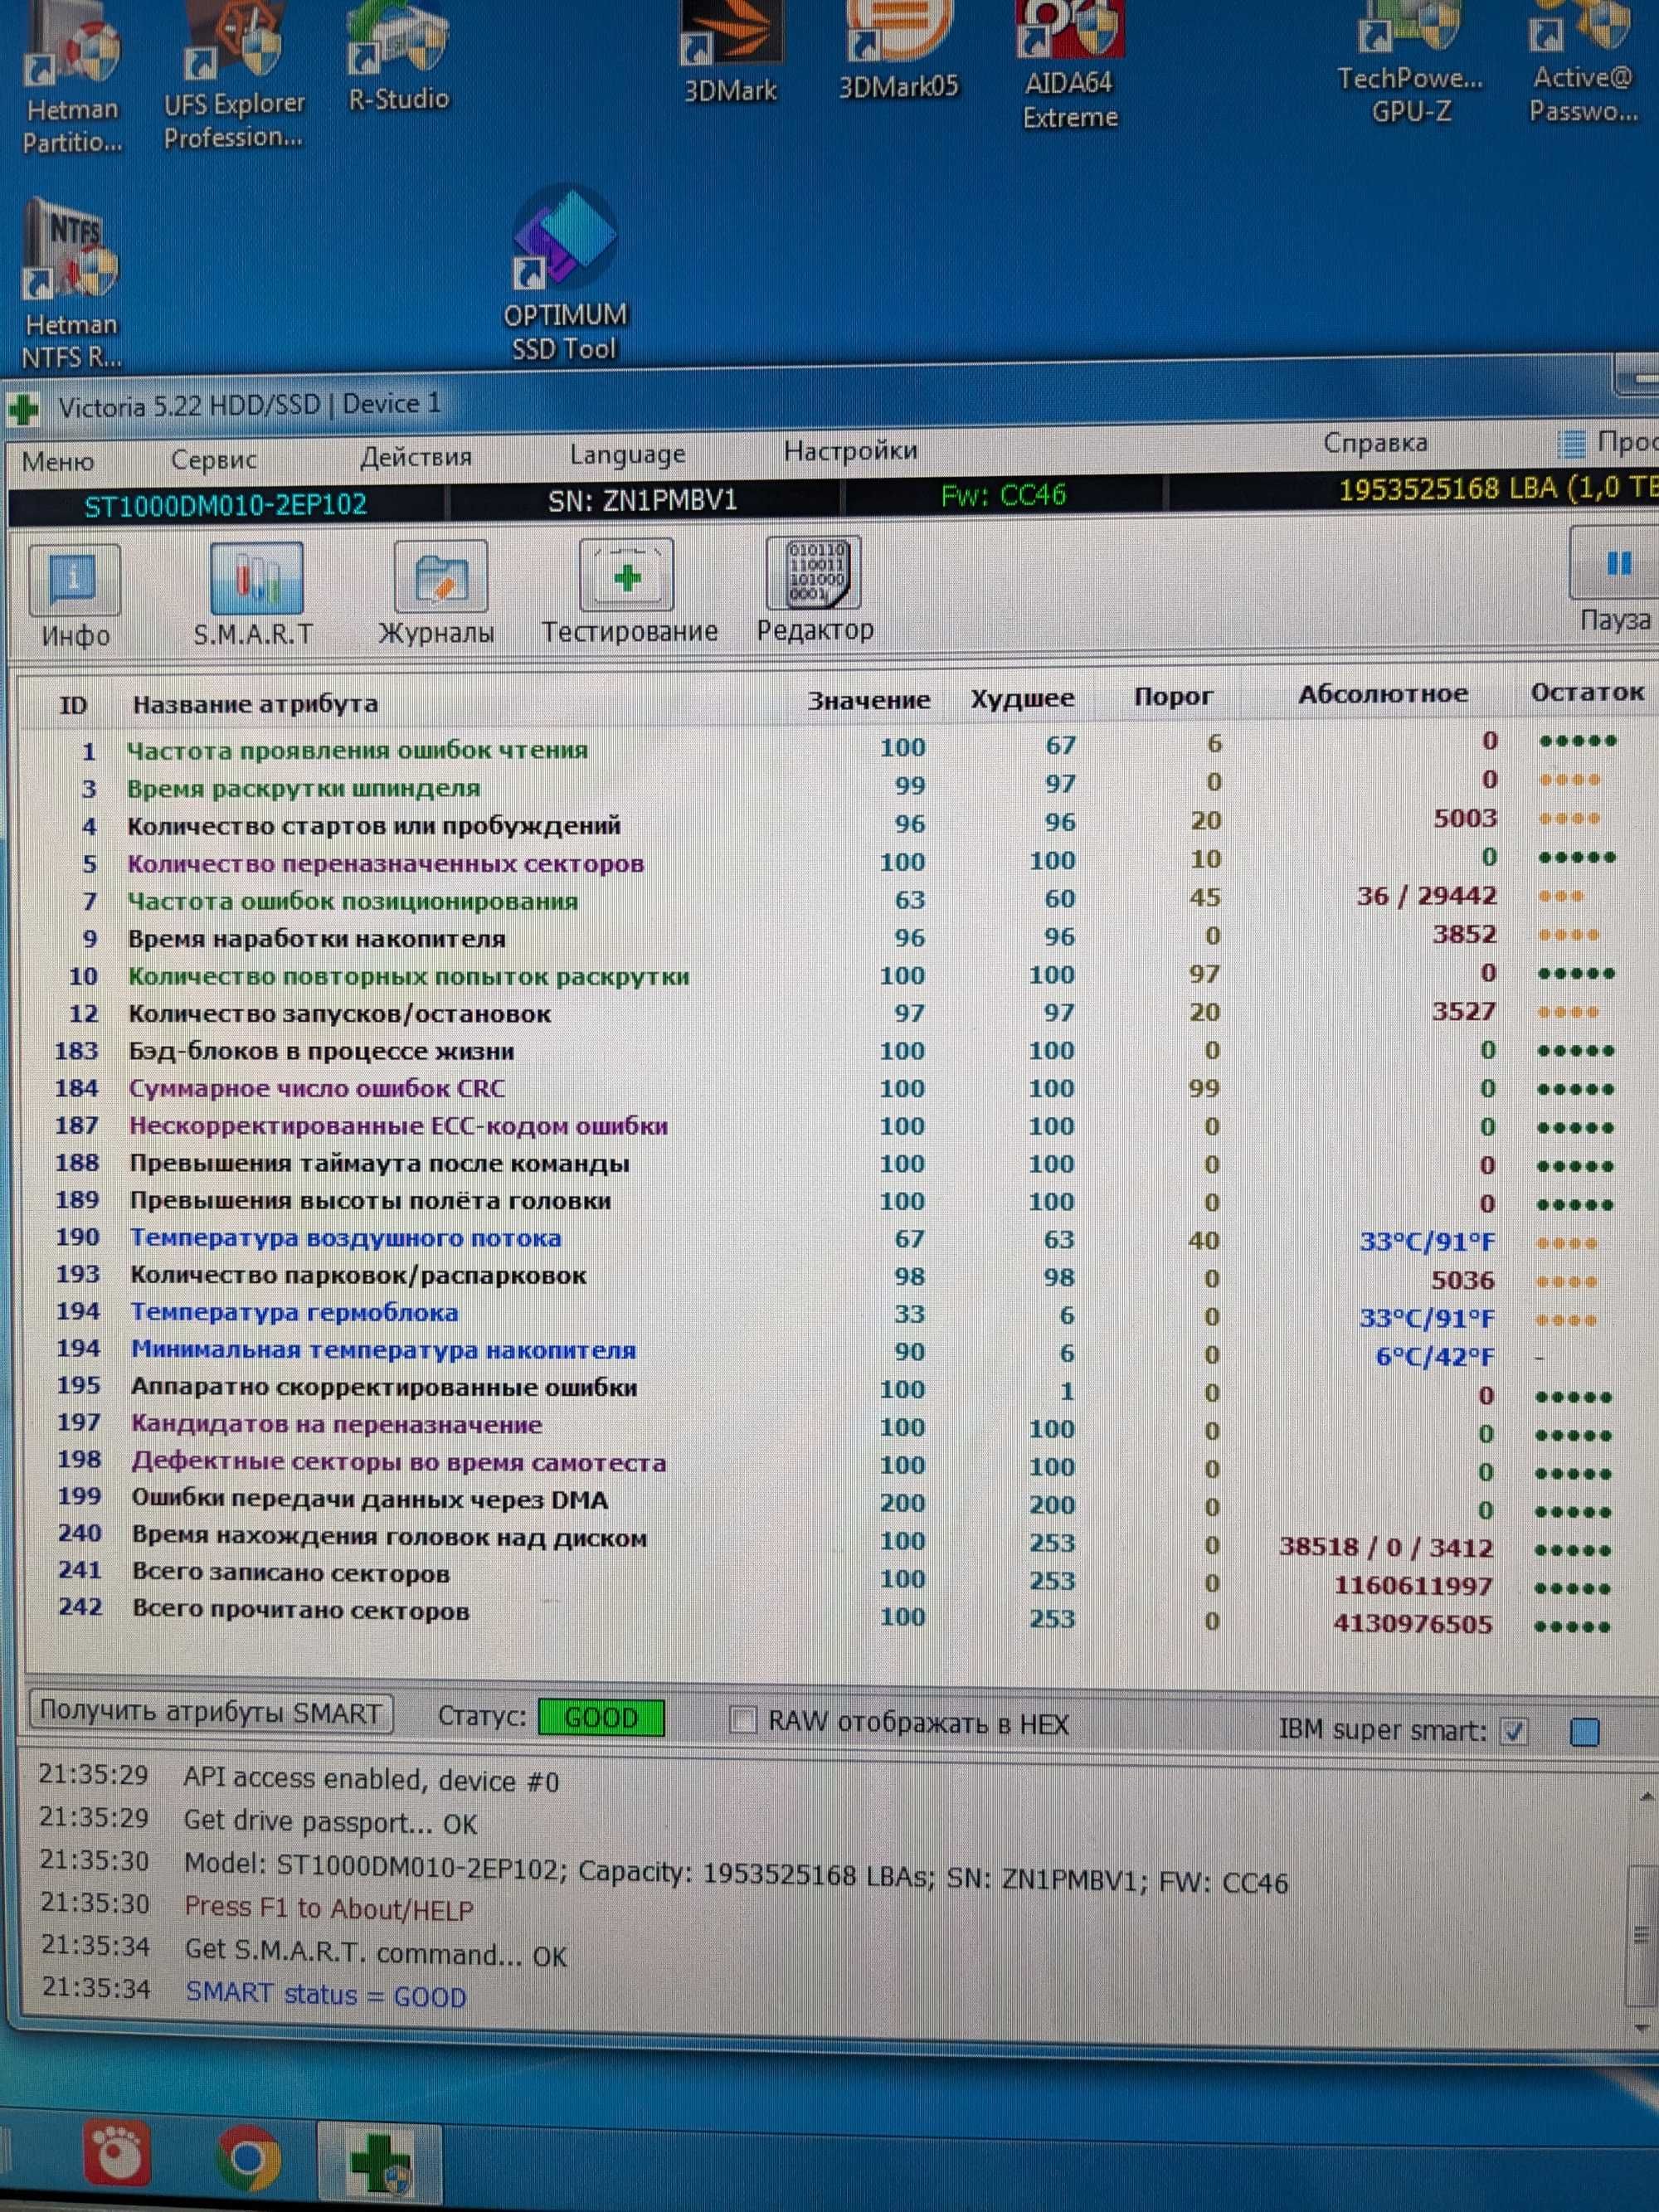This screenshot has width=1659, height=2212.
Task: Open TechPowerUp GPU-Z shortcut
Action: (x=1410, y=62)
